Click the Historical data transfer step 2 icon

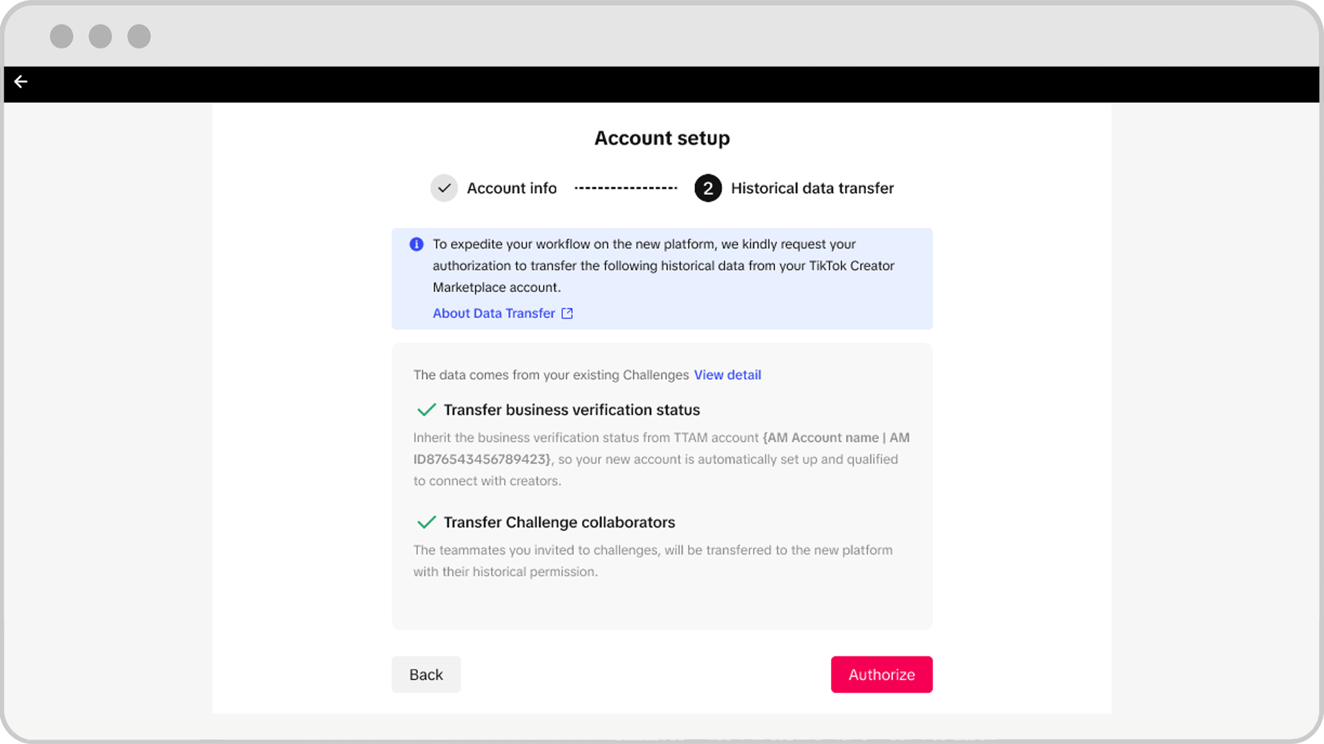pos(710,188)
